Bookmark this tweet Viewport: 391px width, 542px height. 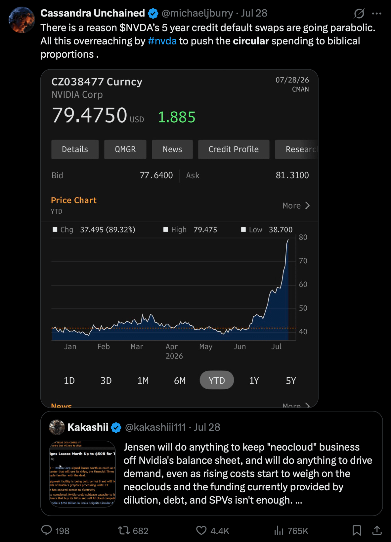coord(357,530)
